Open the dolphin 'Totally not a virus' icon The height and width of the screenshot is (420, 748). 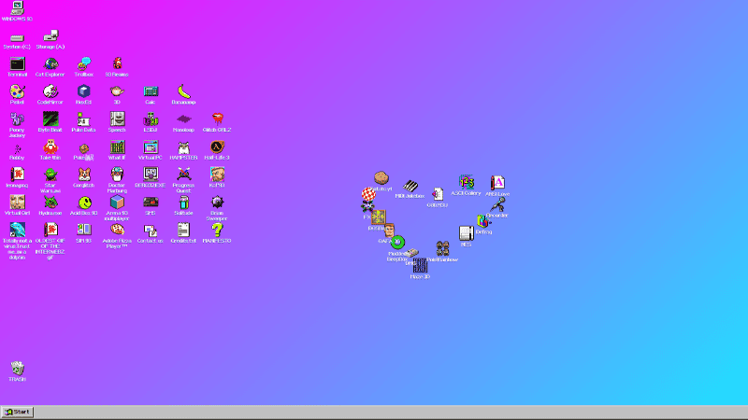pos(17,230)
